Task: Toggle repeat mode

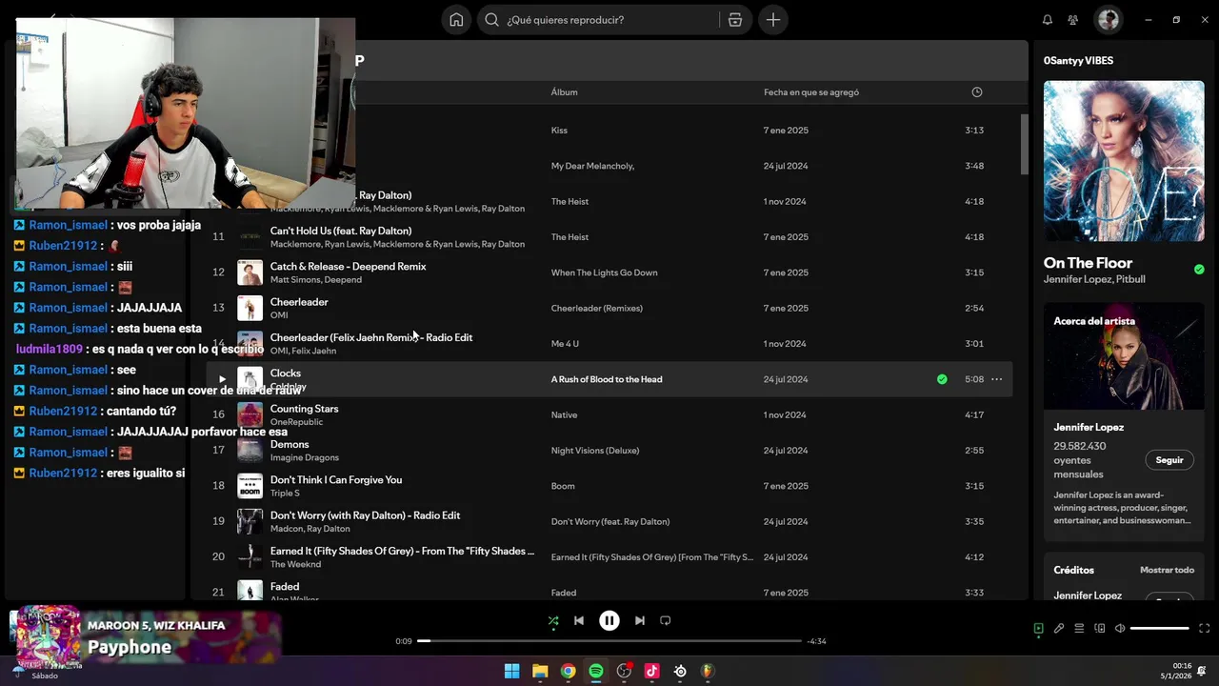Action: coord(666,620)
